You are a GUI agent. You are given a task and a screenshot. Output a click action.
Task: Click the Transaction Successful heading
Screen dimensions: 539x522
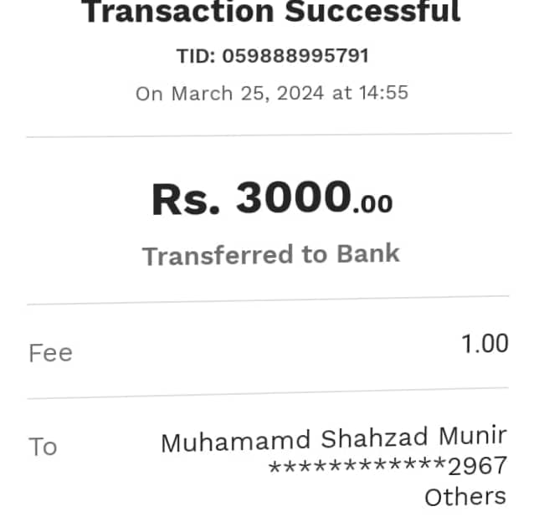[271, 12]
